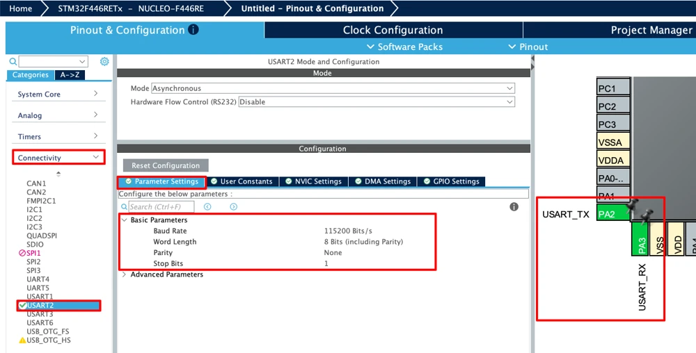This screenshot has width=696, height=353.
Task: Click the info icon beside Pinout & Configuration
Action: (193, 30)
